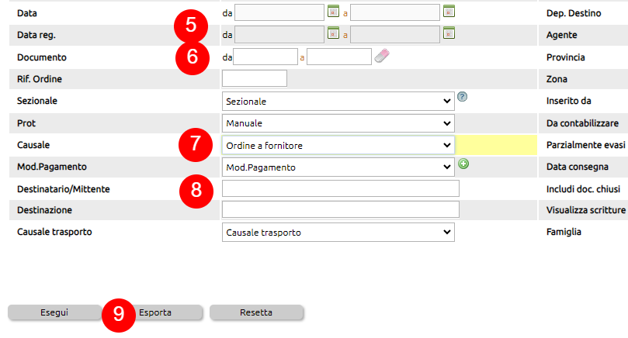
Task: Run the search with the Esegui button
Action: 54,312
